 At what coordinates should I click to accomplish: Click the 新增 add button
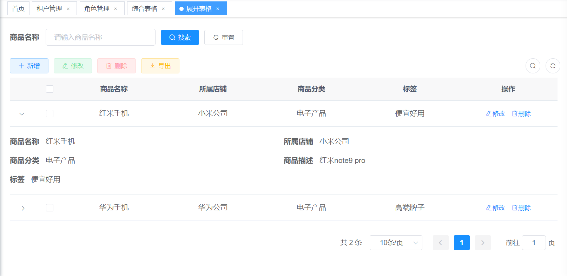[29, 66]
